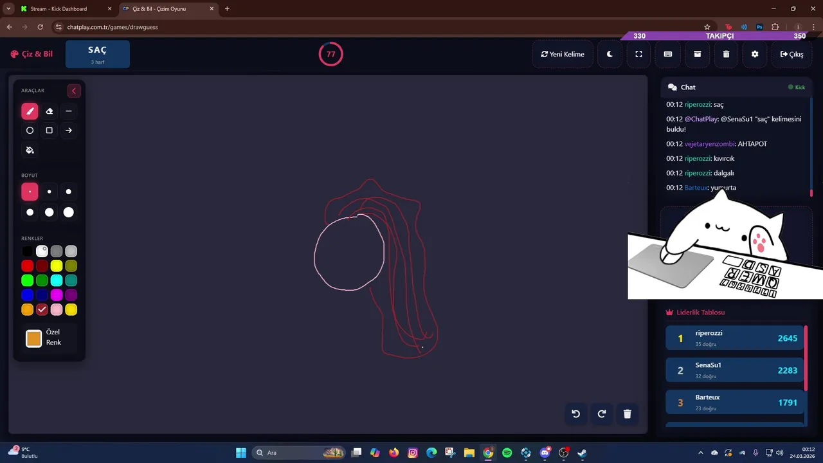Open Spotify from the taskbar

click(x=507, y=453)
